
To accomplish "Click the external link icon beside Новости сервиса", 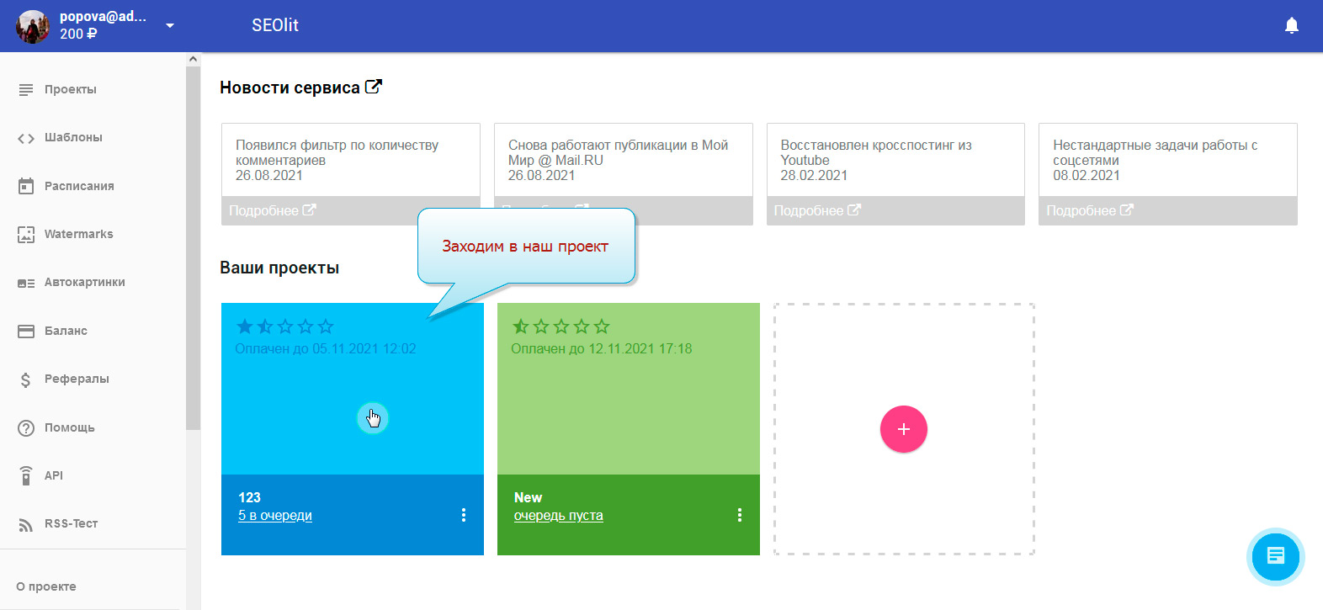I will pyautogui.click(x=374, y=87).
